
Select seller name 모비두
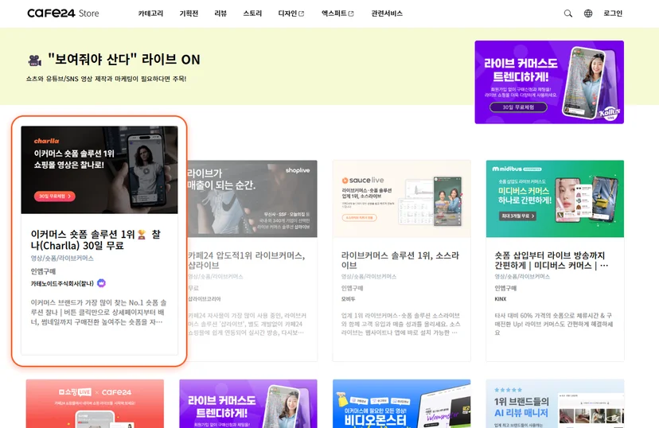pyautogui.click(x=348, y=299)
